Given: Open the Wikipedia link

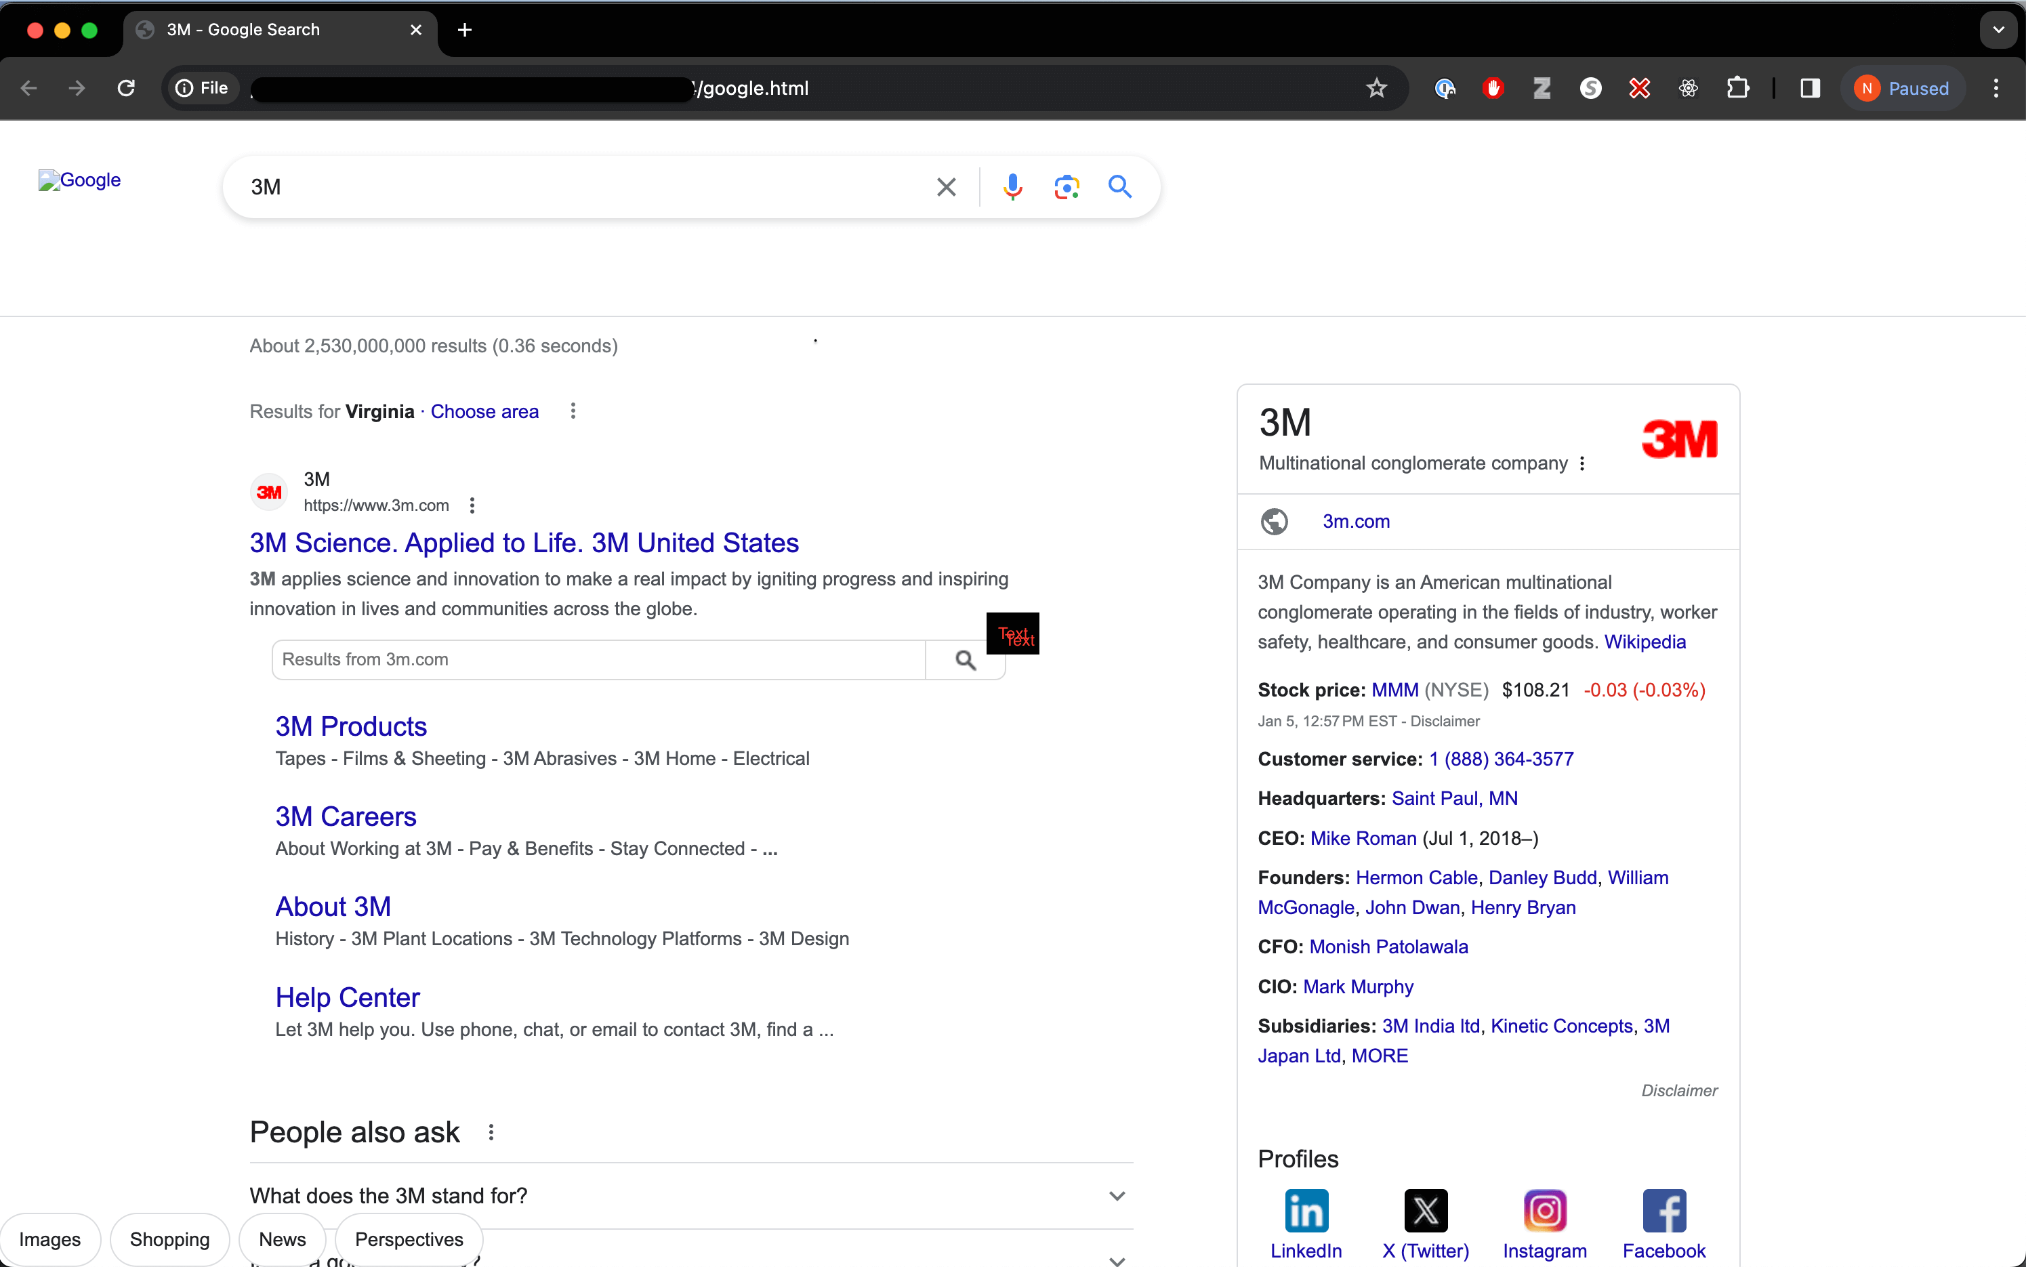Looking at the screenshot, I should pyautogui.click(x=1645, y=642).
